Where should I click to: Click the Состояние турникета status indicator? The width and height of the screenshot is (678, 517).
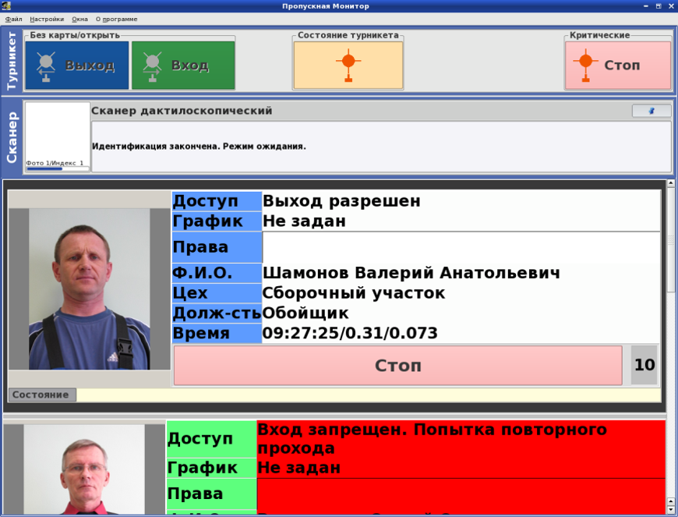click(x=348, y=66)
